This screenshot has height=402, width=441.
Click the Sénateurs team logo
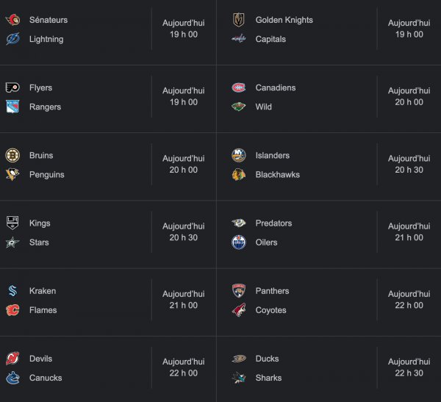(12, 20)
